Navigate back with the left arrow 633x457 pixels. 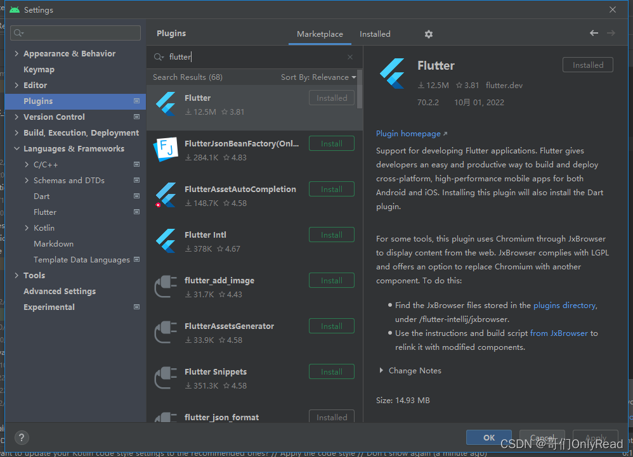[594, 33]
